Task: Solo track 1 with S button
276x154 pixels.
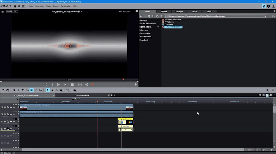Action: coord(2,107)
